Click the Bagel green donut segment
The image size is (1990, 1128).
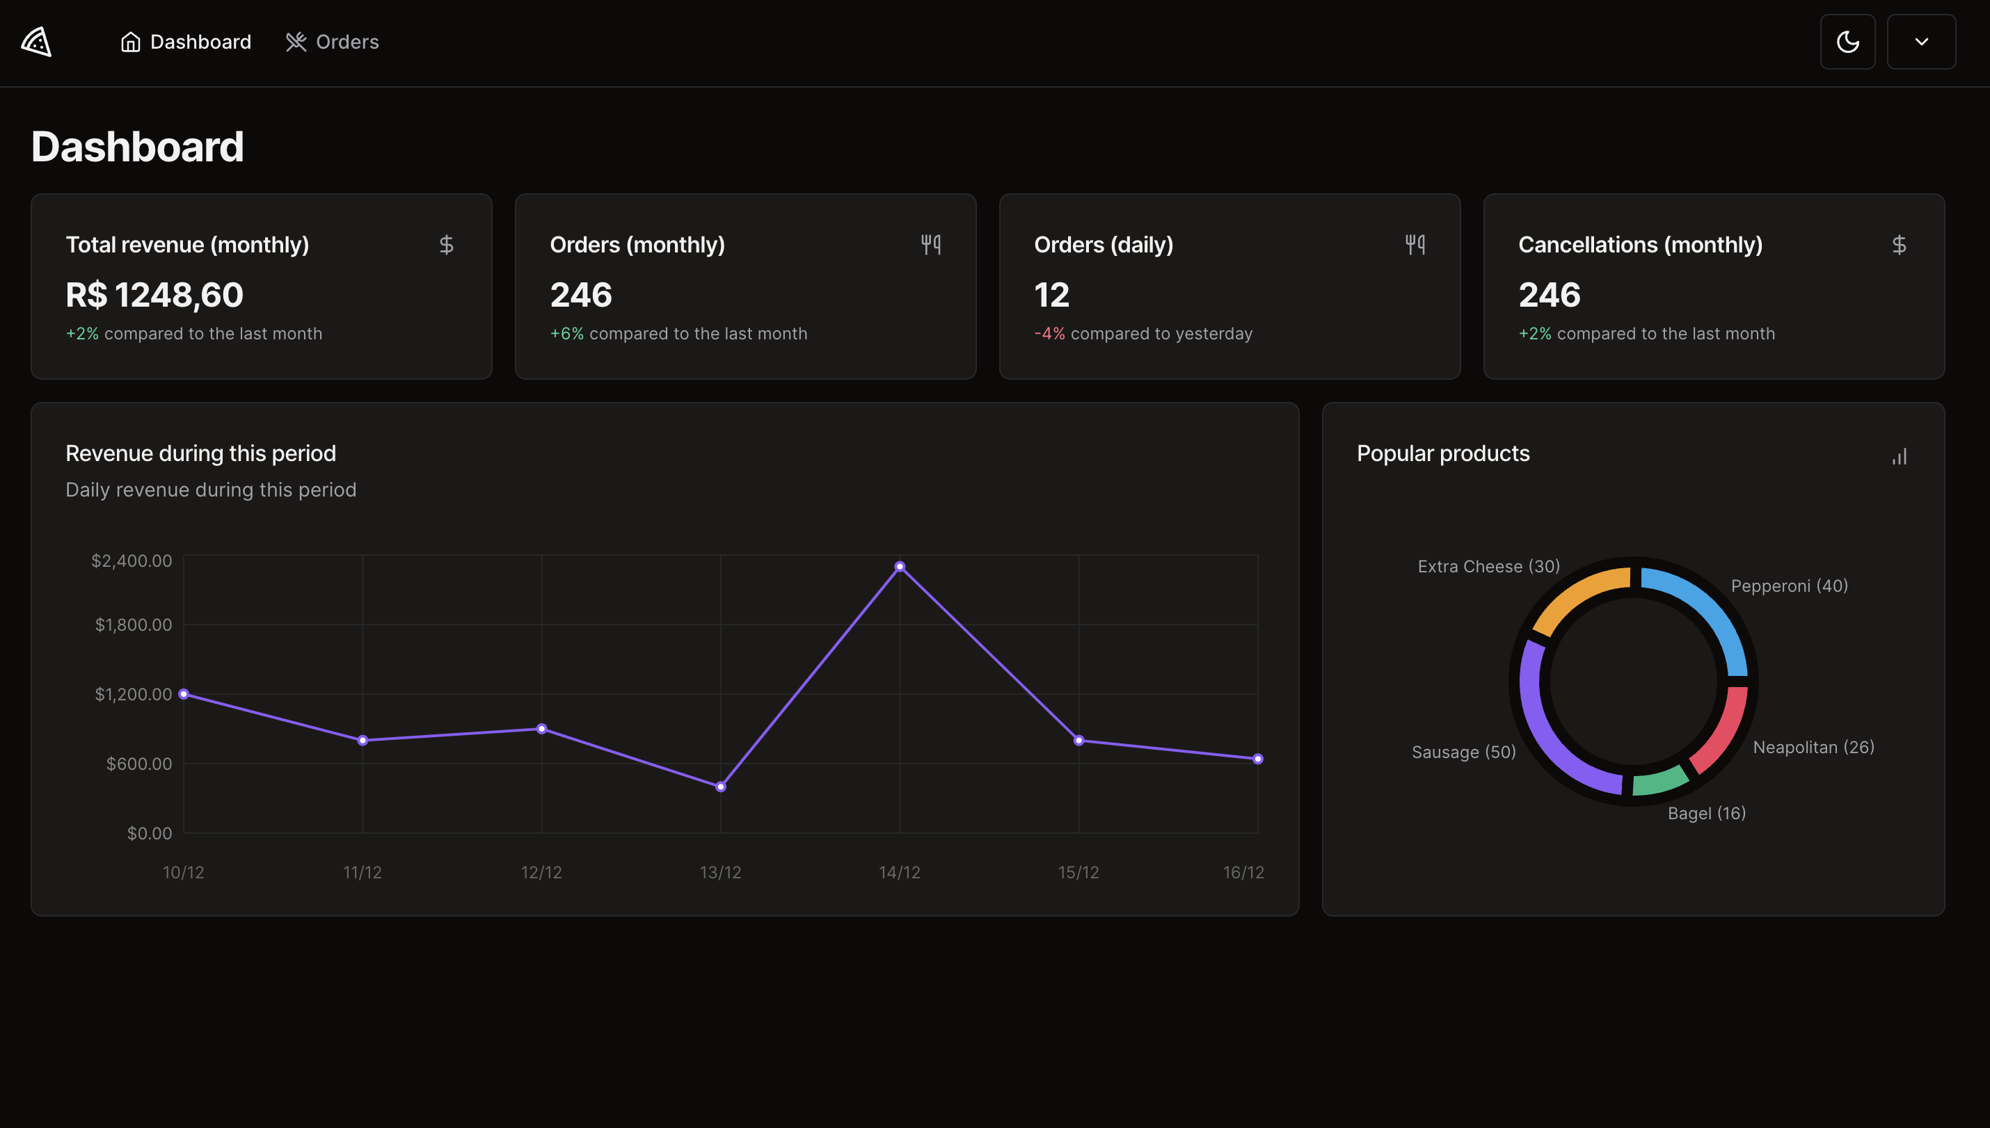[1661, 782]
